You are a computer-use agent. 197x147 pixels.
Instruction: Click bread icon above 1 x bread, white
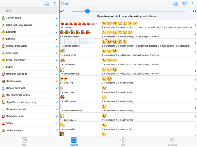click(x=62, y=51)
